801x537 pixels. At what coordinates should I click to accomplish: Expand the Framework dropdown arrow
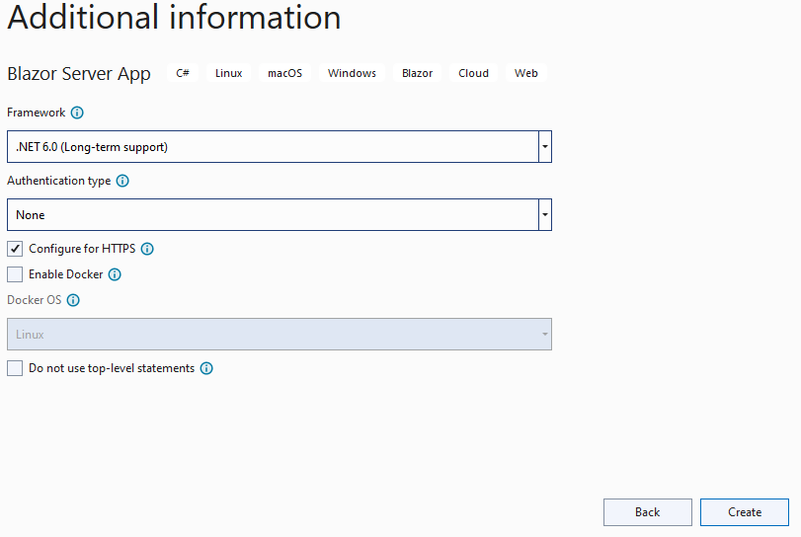click(x=545, y=147)
